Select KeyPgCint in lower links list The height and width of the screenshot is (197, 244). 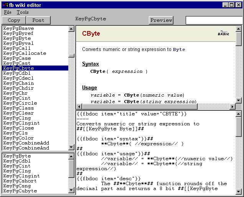pos(35,166)
